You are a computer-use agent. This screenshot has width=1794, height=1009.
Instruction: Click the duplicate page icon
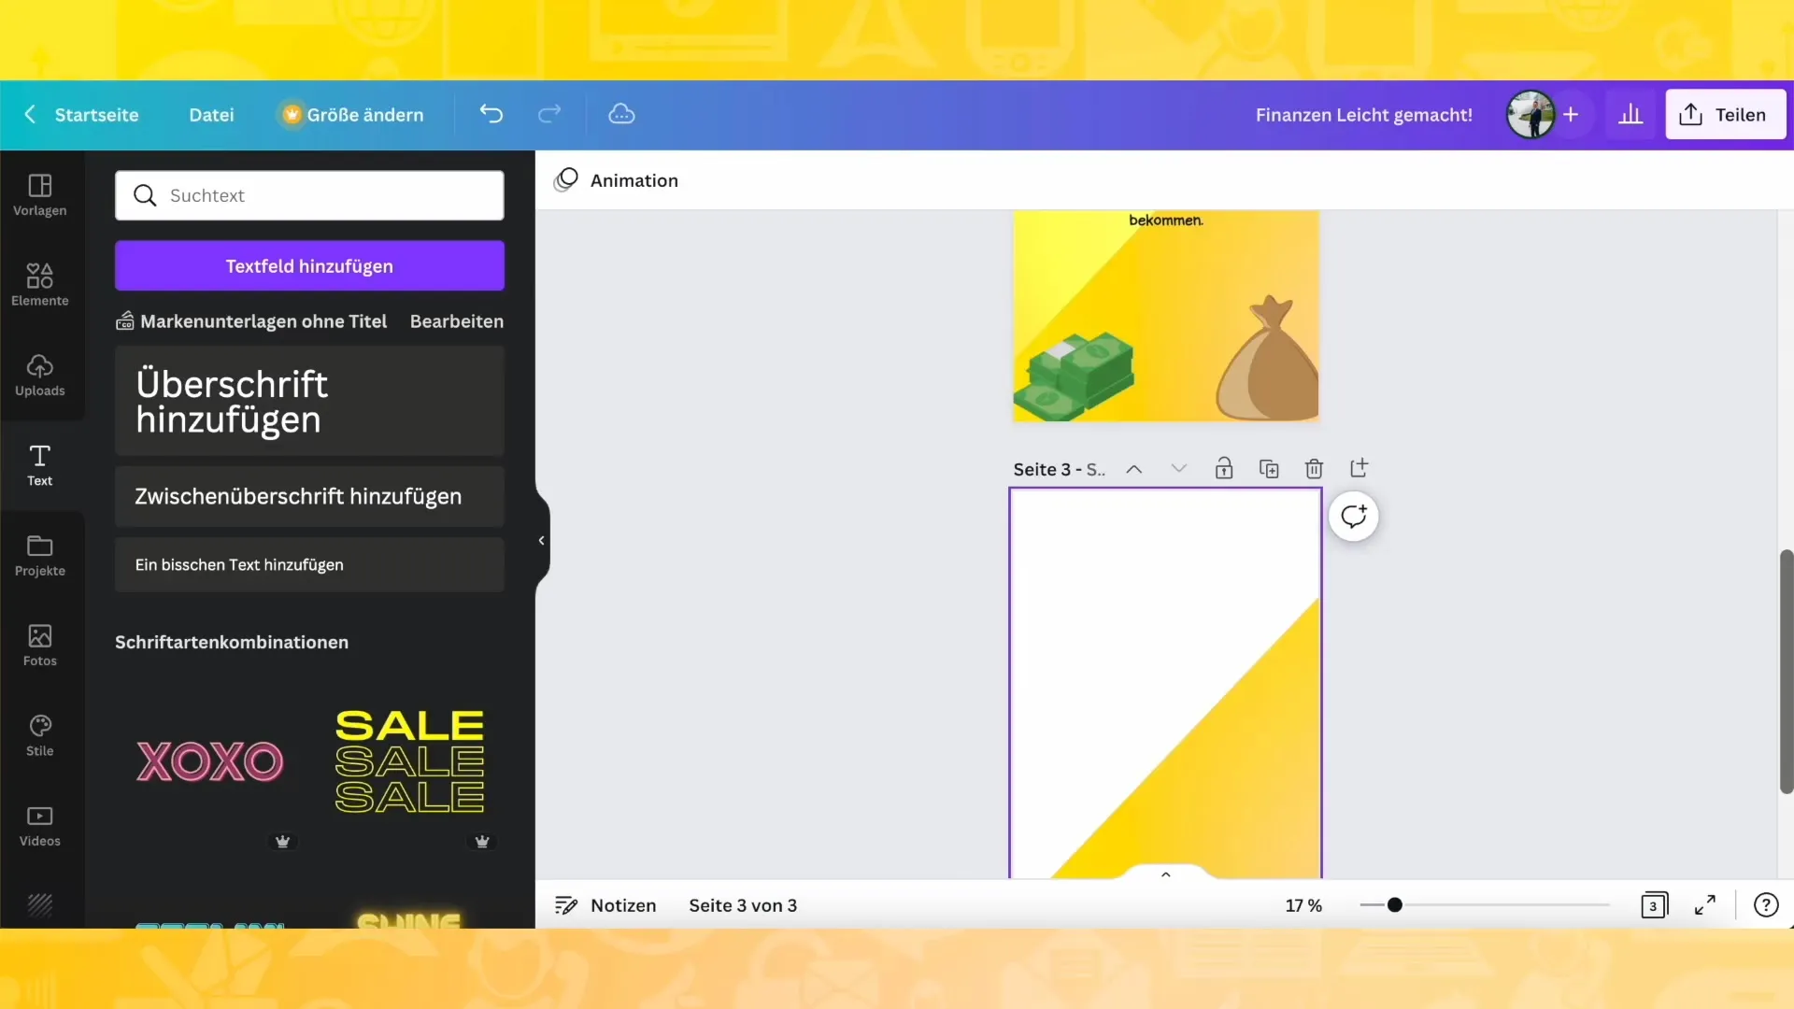click(x=1269, y=469)
